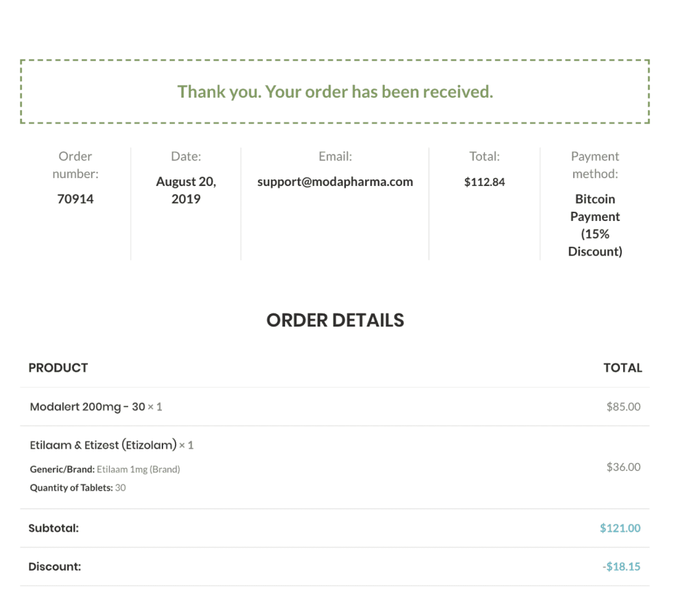676x599 pixels.
Task: Click the 'Thank you' order received banner
Action: point(335,92)
